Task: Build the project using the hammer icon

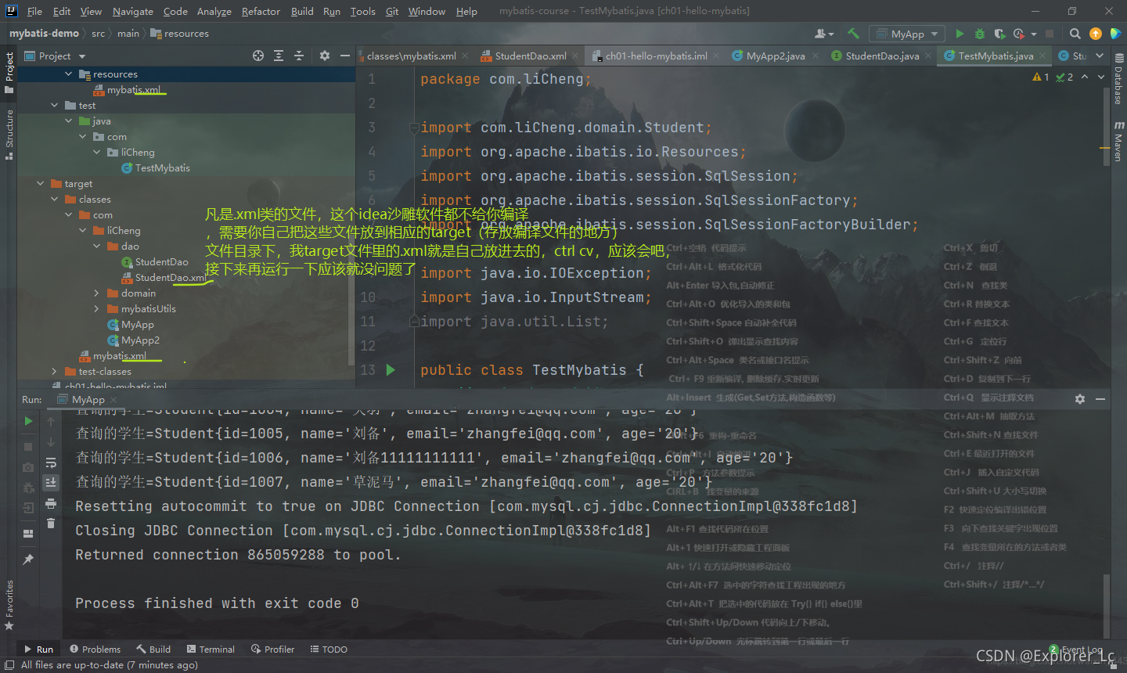Action: (x=855, y=34)
